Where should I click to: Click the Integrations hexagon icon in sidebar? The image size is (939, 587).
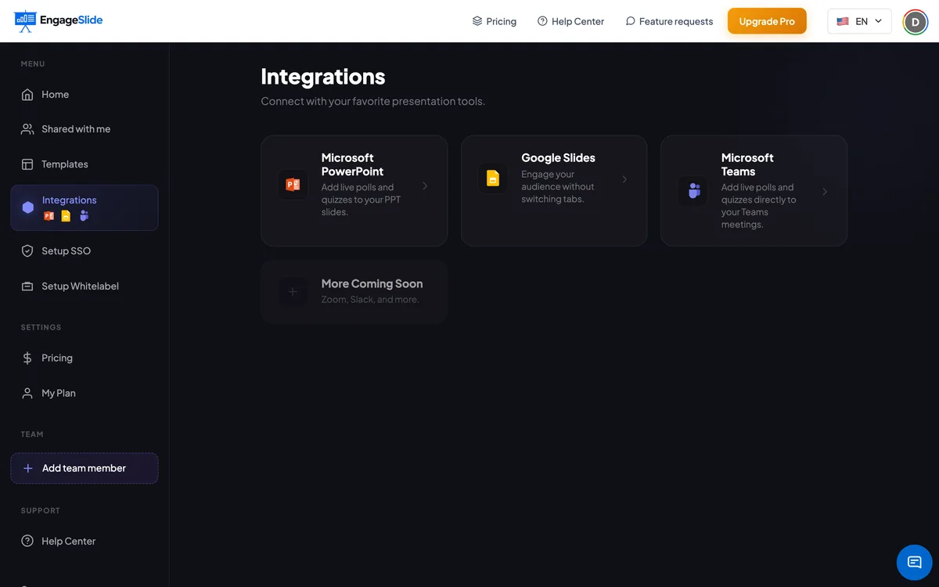28,207
